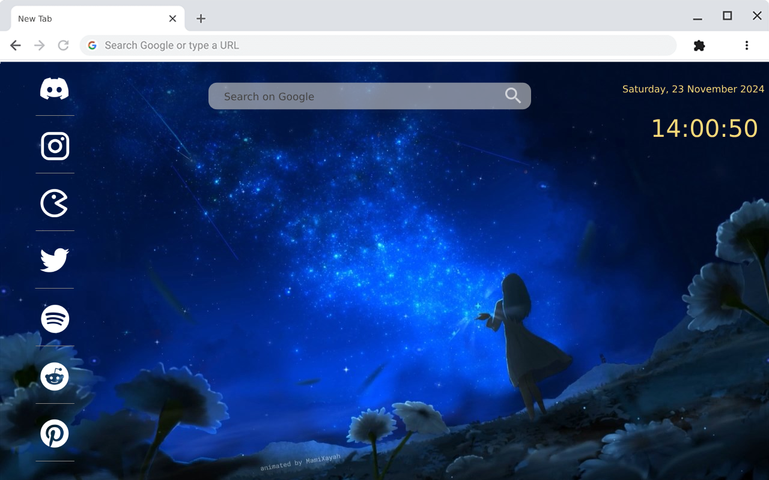
Task: Click the Google logo in the address bar
Action: point(92,46)
